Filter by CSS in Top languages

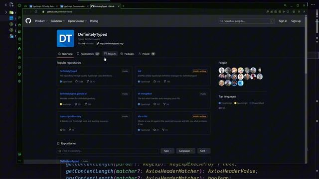tap(222, 108)
